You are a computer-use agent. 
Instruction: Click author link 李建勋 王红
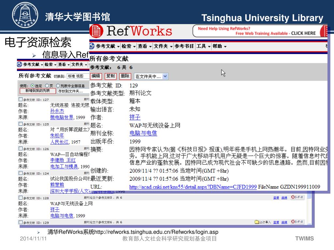(63, 160)
